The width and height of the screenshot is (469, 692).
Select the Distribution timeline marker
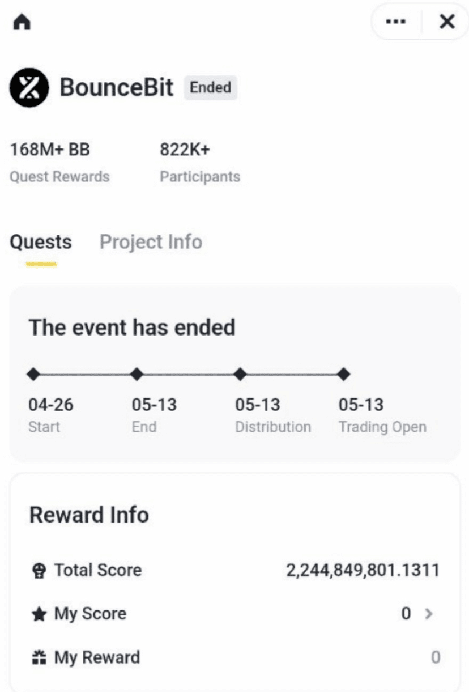(x=240, y=374)
